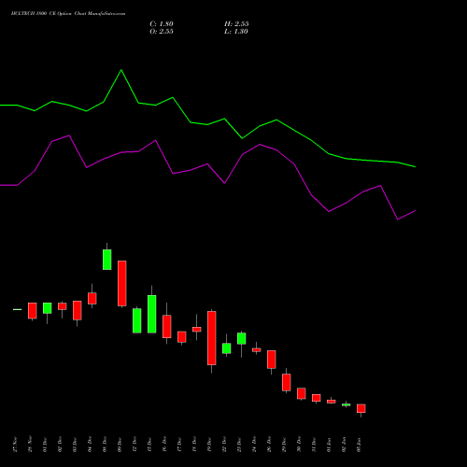Click the '16 Dec' date label

coord(164,445)
